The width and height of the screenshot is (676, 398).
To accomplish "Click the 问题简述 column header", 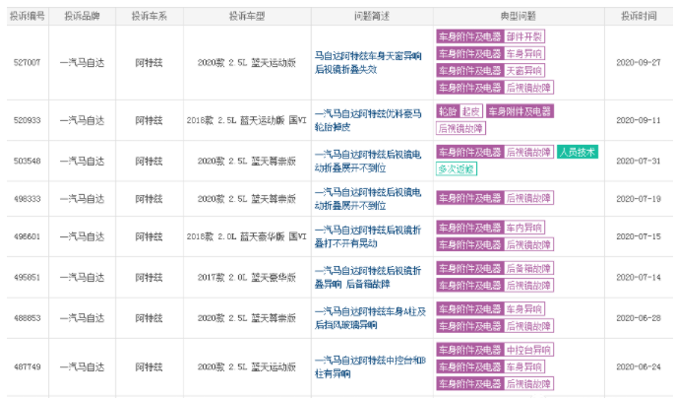I will tap(372, 17).
